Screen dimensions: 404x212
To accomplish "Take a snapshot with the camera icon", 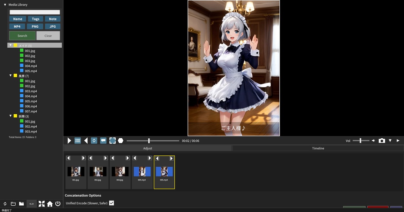I will click(382, 140).
